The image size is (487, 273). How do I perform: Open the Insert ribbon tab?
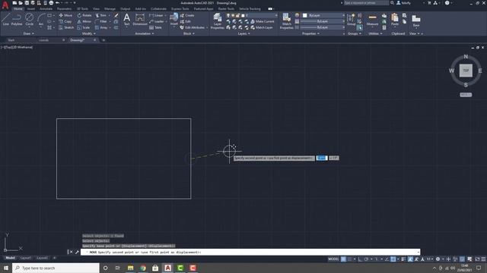[31, 8]
